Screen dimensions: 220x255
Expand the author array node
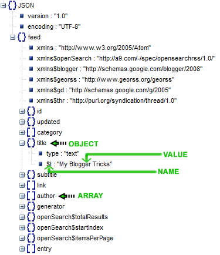point(22,196)
